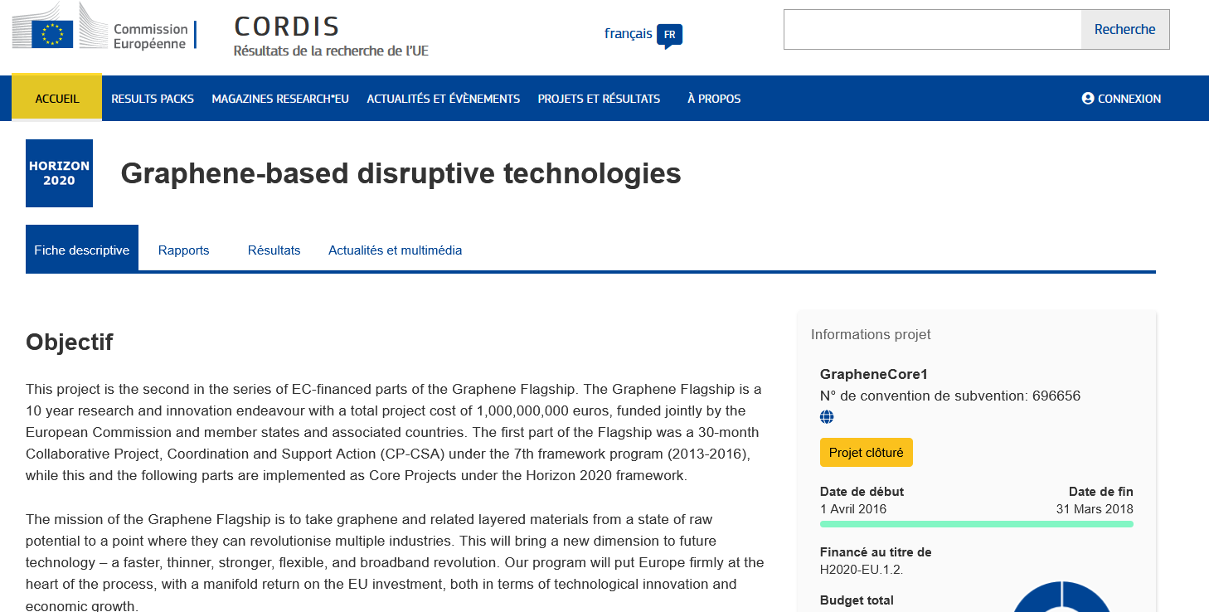This screenshot has height=612, width=1209.
Task: Click the CORDIS site title
Action: [x=287, y=27]
